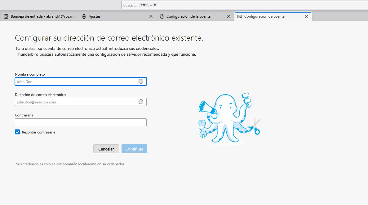This screenshot has width=368, height=205.
Task: Click the Cancelar button
Action: pos(106,149)
